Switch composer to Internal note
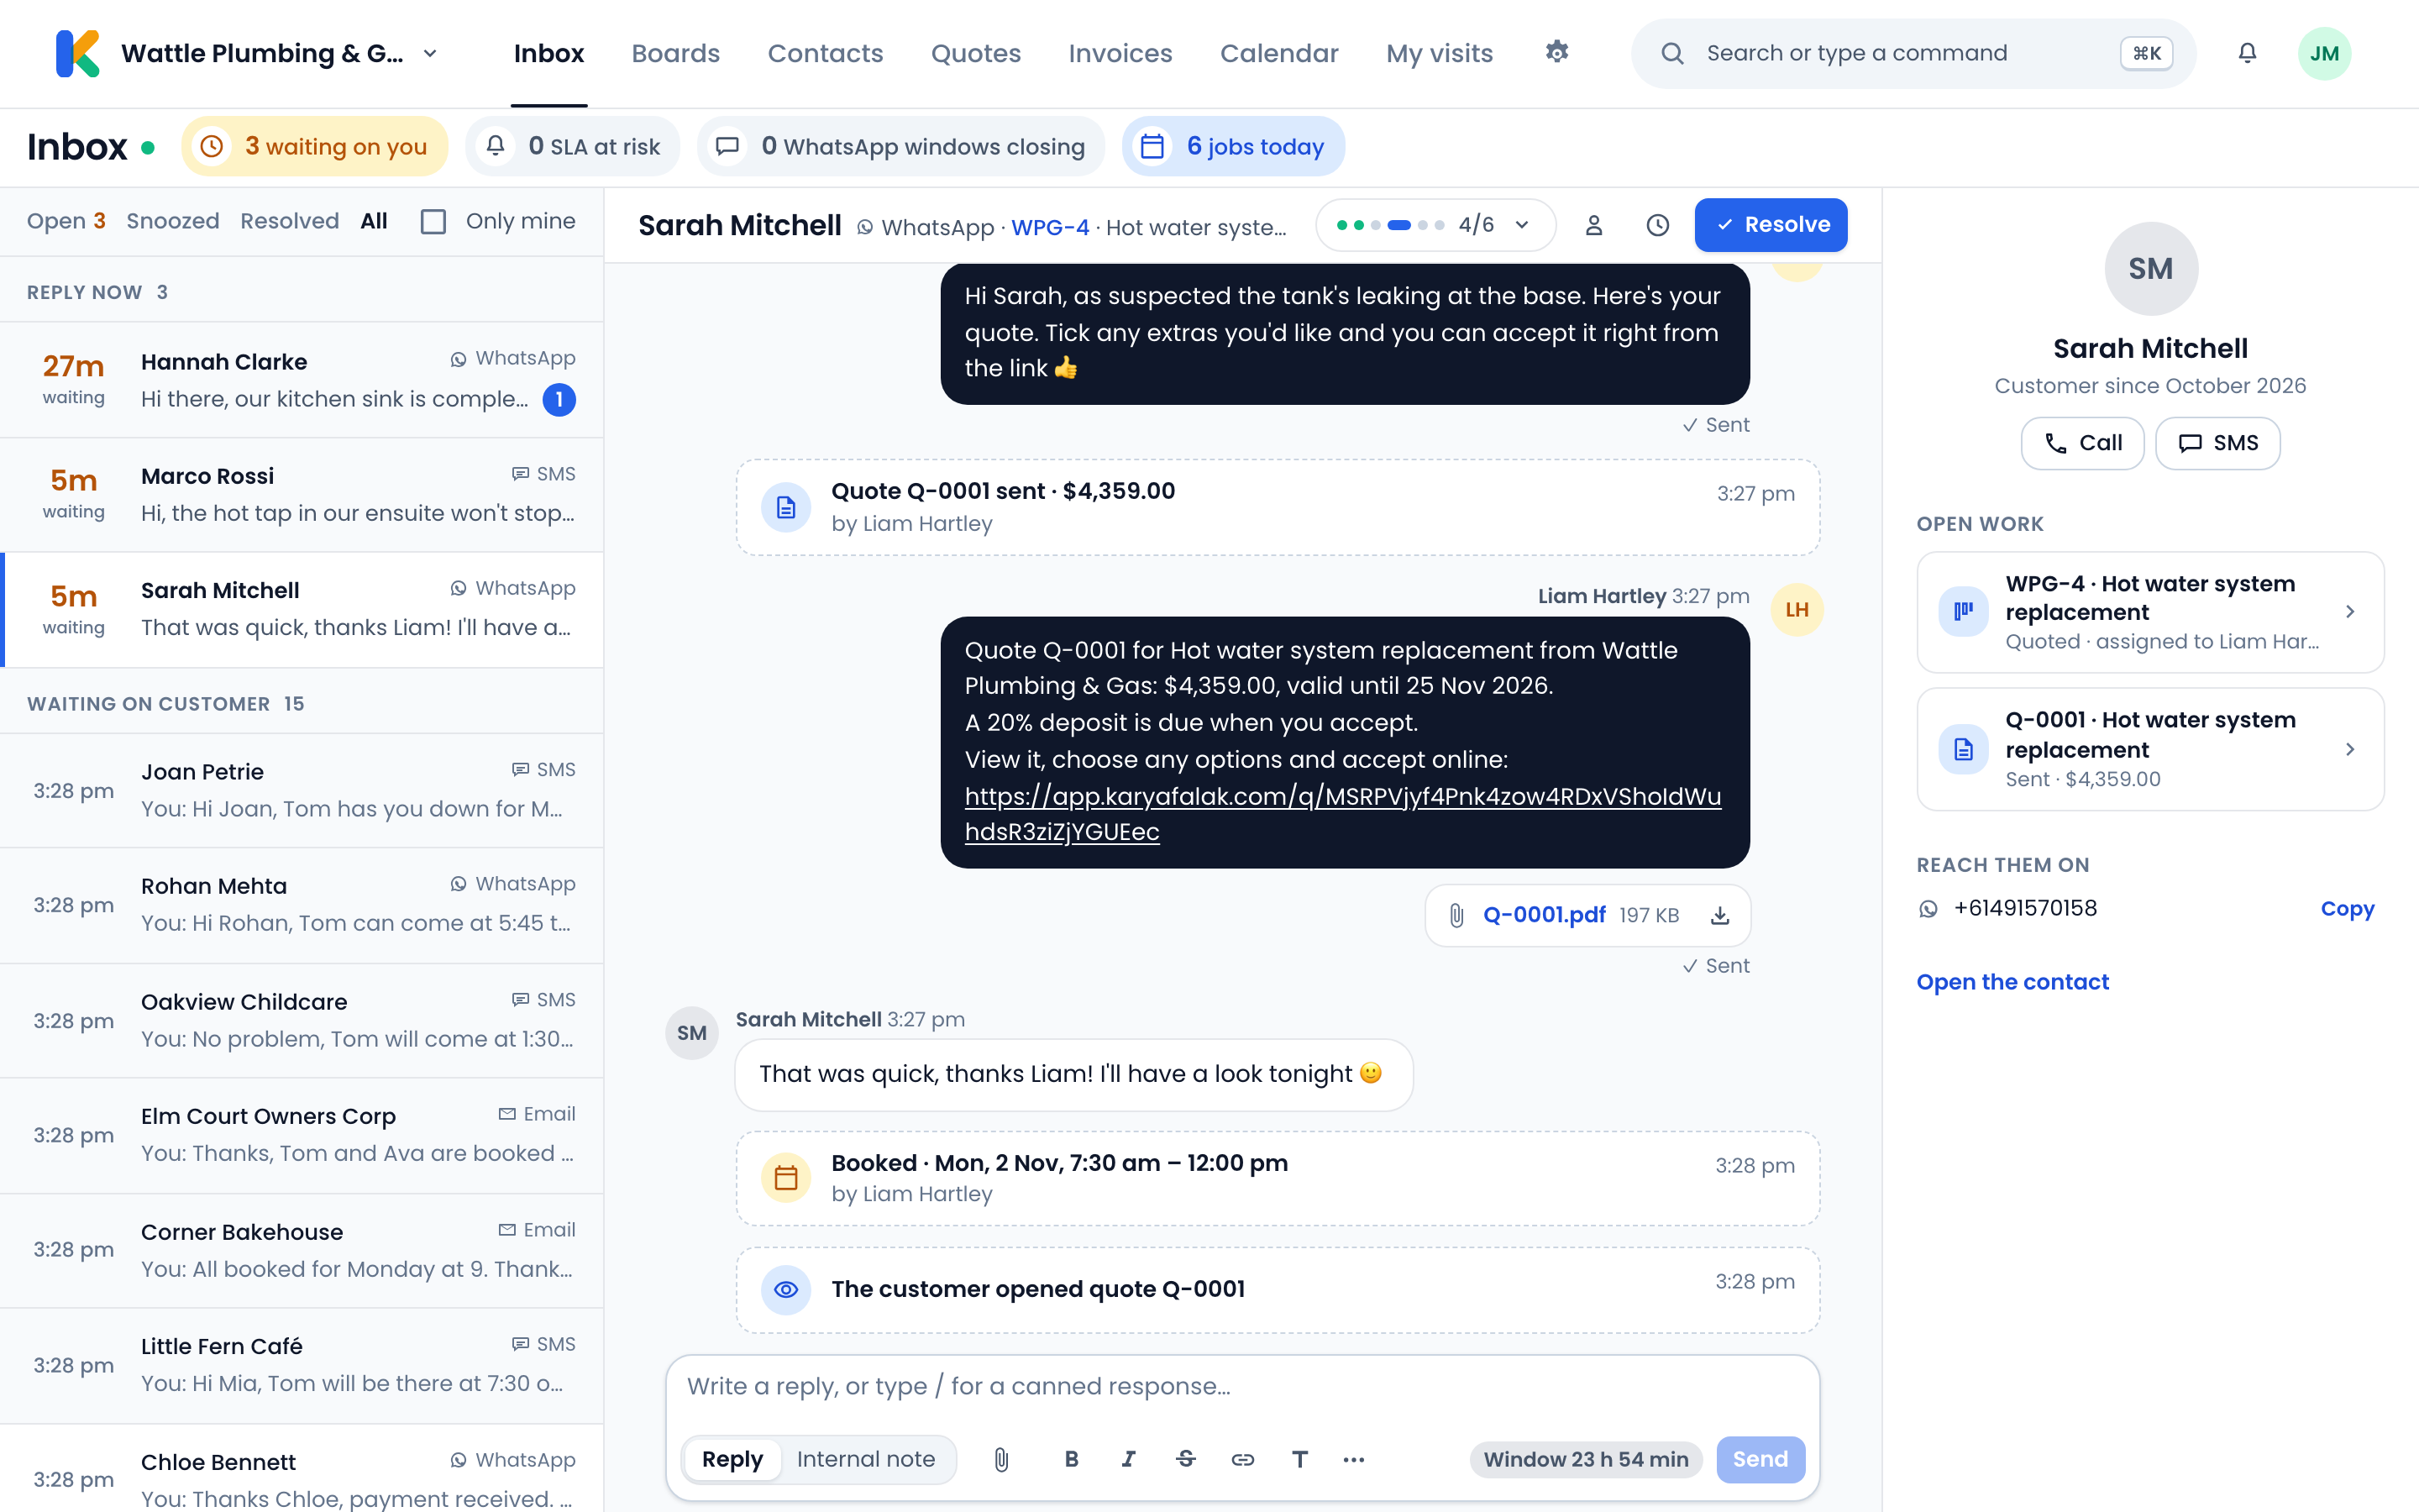 [866, 1459]
